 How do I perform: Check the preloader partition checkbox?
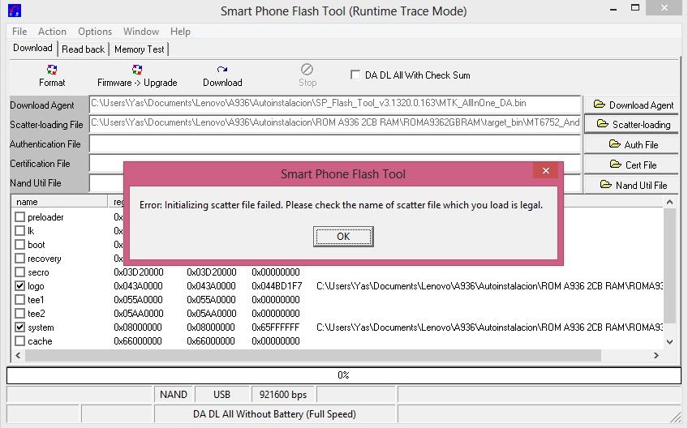(x=19, y=217)
